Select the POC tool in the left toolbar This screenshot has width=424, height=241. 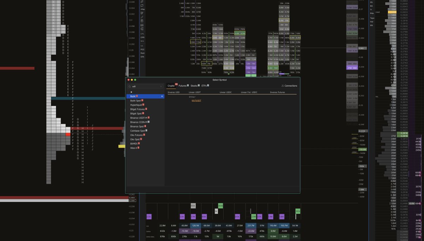[x=143, y=49]
